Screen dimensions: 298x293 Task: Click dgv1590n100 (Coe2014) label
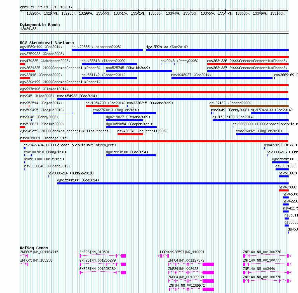[78, 180]
